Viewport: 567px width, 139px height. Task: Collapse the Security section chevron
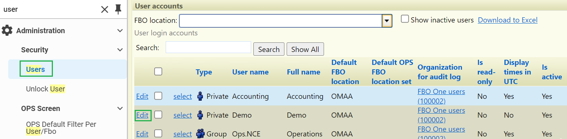[120, 50]
